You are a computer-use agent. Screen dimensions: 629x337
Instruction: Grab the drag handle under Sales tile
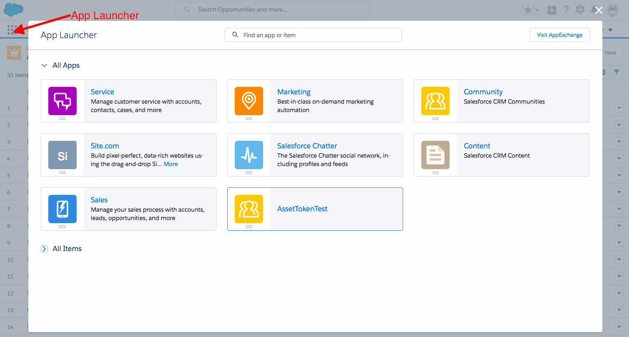(x=62, y=227)
